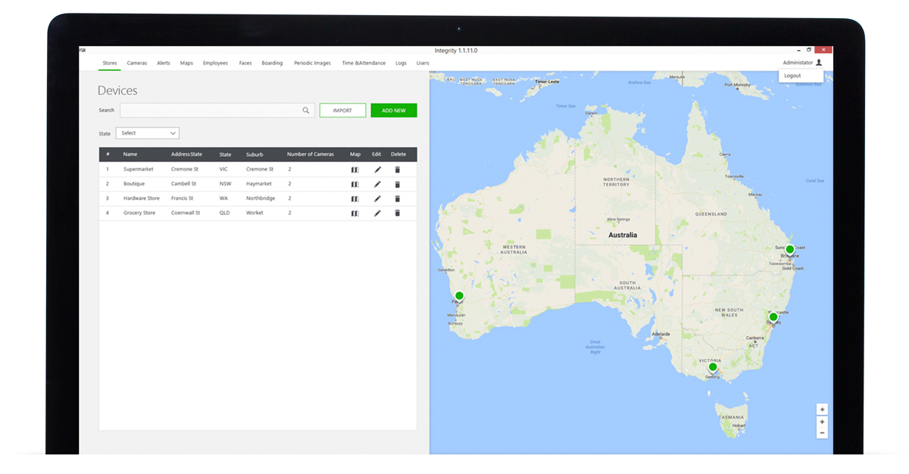Click the search magnifier icon
Screen dimensions: 909x474
pos(306,111)
